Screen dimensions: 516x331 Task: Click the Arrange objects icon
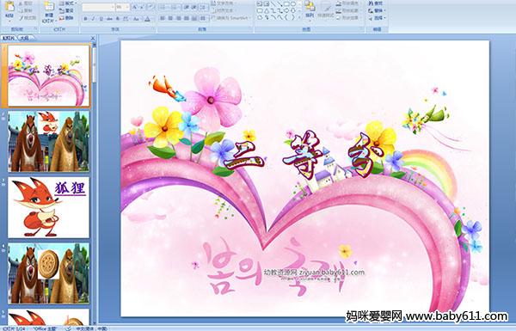[x=310, y=9]
